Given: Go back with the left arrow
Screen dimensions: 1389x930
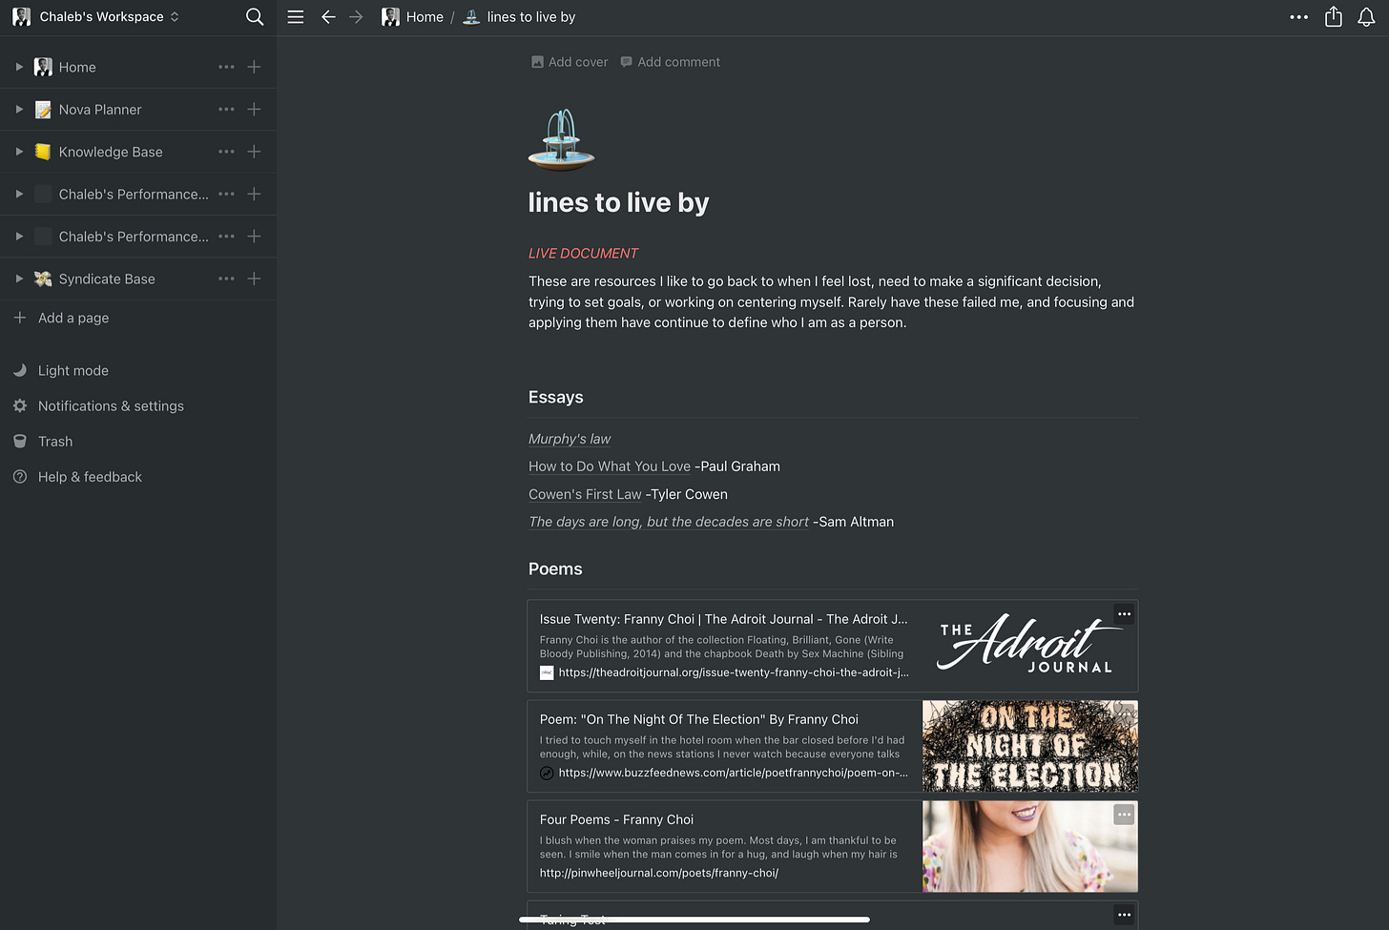Looking at the screenshot, I should click(328, 17).
